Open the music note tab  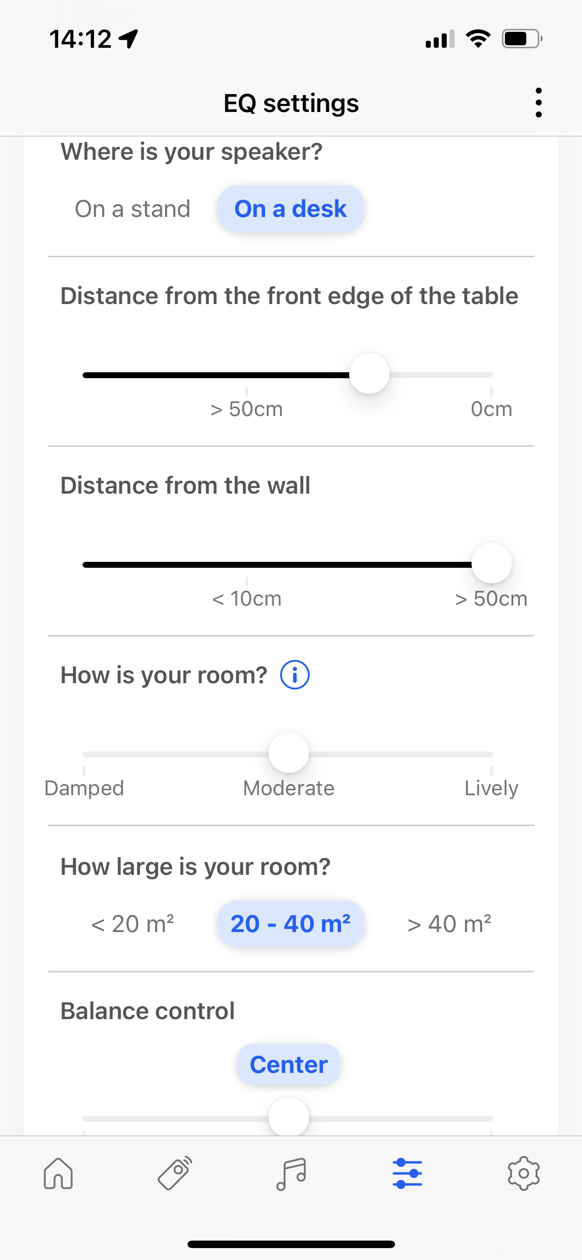coord(291,1173)
